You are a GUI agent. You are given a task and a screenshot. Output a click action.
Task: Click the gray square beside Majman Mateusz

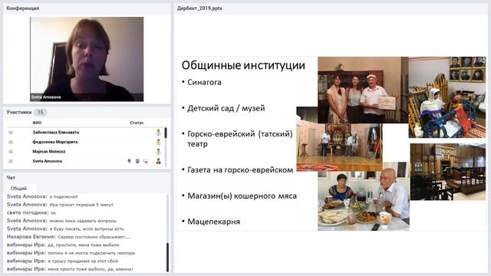(x=11, y=152)
